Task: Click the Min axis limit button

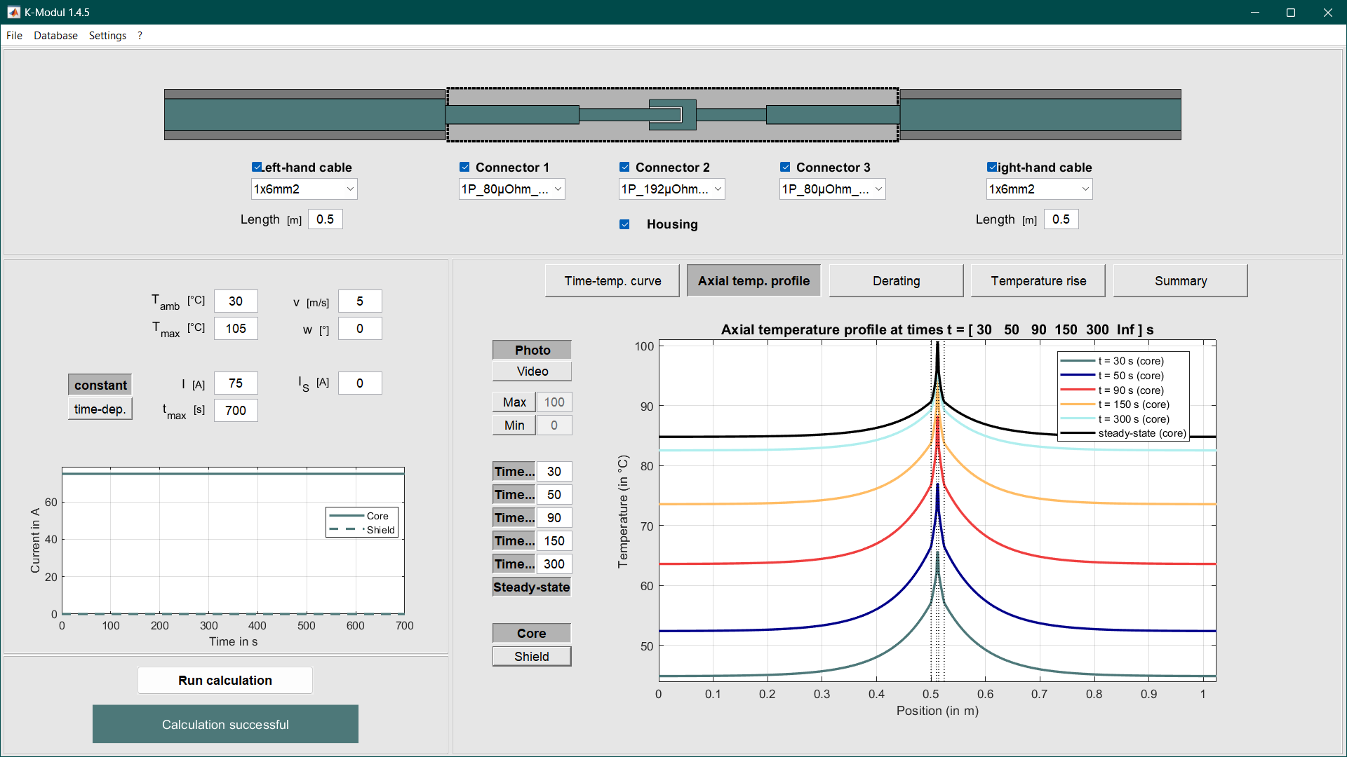Action: pos(514,425)
